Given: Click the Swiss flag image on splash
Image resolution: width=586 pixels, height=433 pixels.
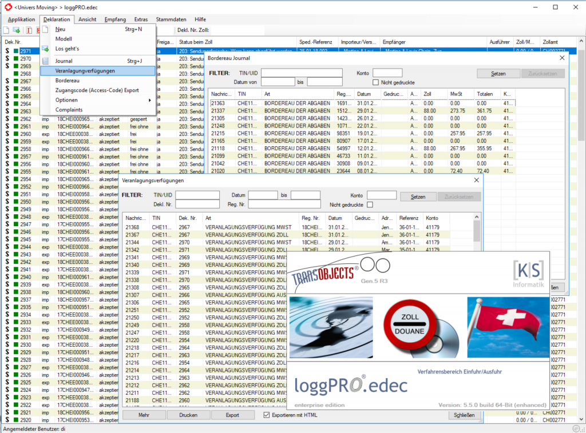Looking at the screenshot, I should coord(508,327).
